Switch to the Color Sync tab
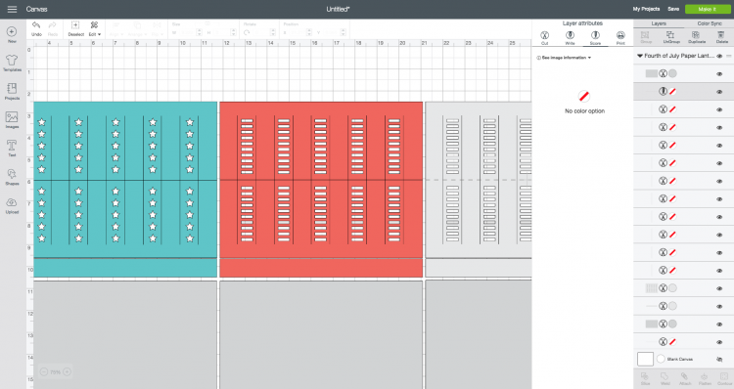The width and height of the screenshot is (734, 389). (x=710, y=23)
